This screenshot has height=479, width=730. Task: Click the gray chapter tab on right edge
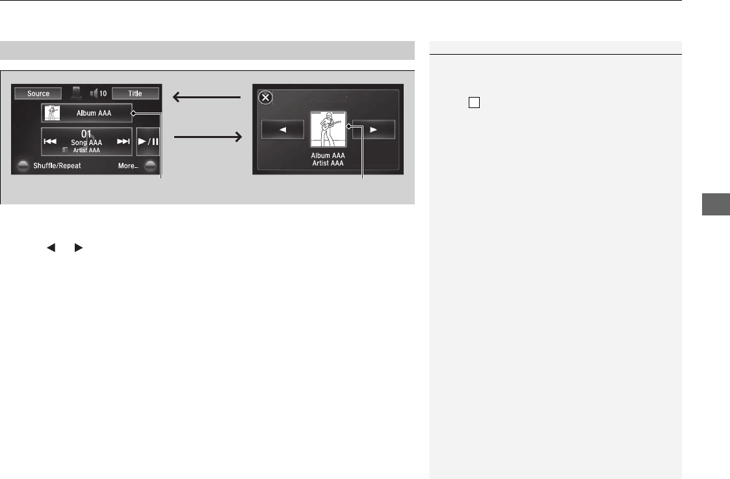click(716, 204)
